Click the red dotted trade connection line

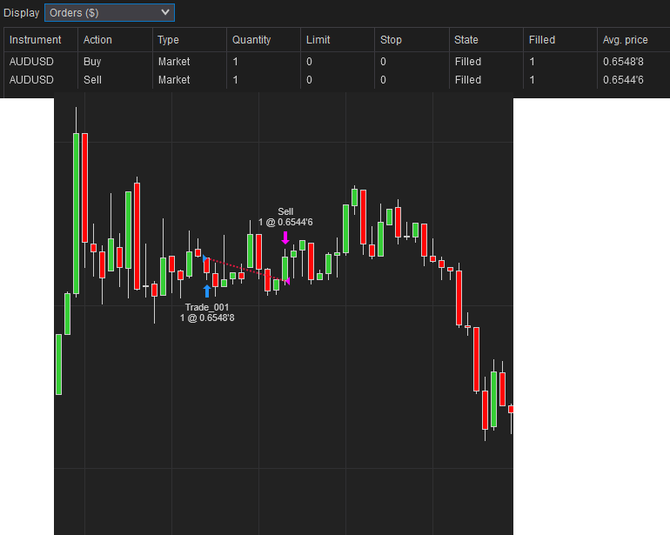[246, 270]
